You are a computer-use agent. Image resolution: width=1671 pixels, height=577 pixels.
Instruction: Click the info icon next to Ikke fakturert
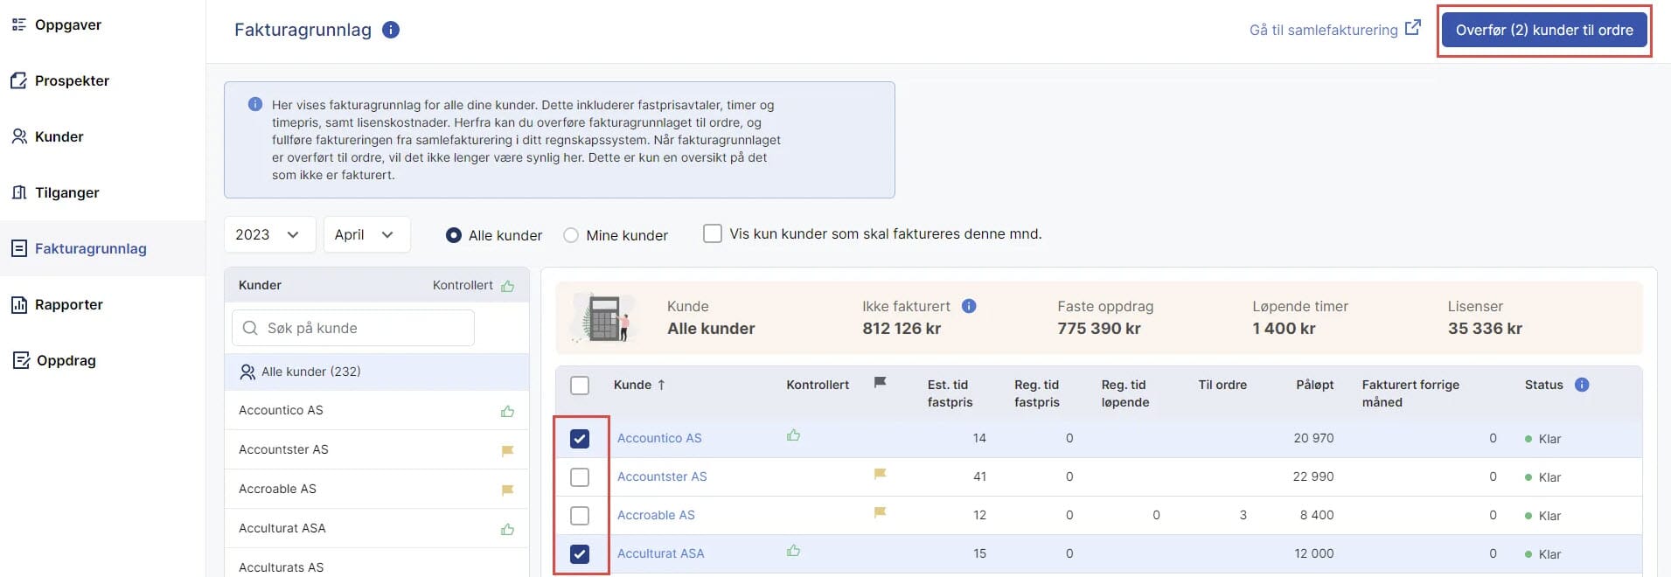pyautogui.click(x=969, y=306)
